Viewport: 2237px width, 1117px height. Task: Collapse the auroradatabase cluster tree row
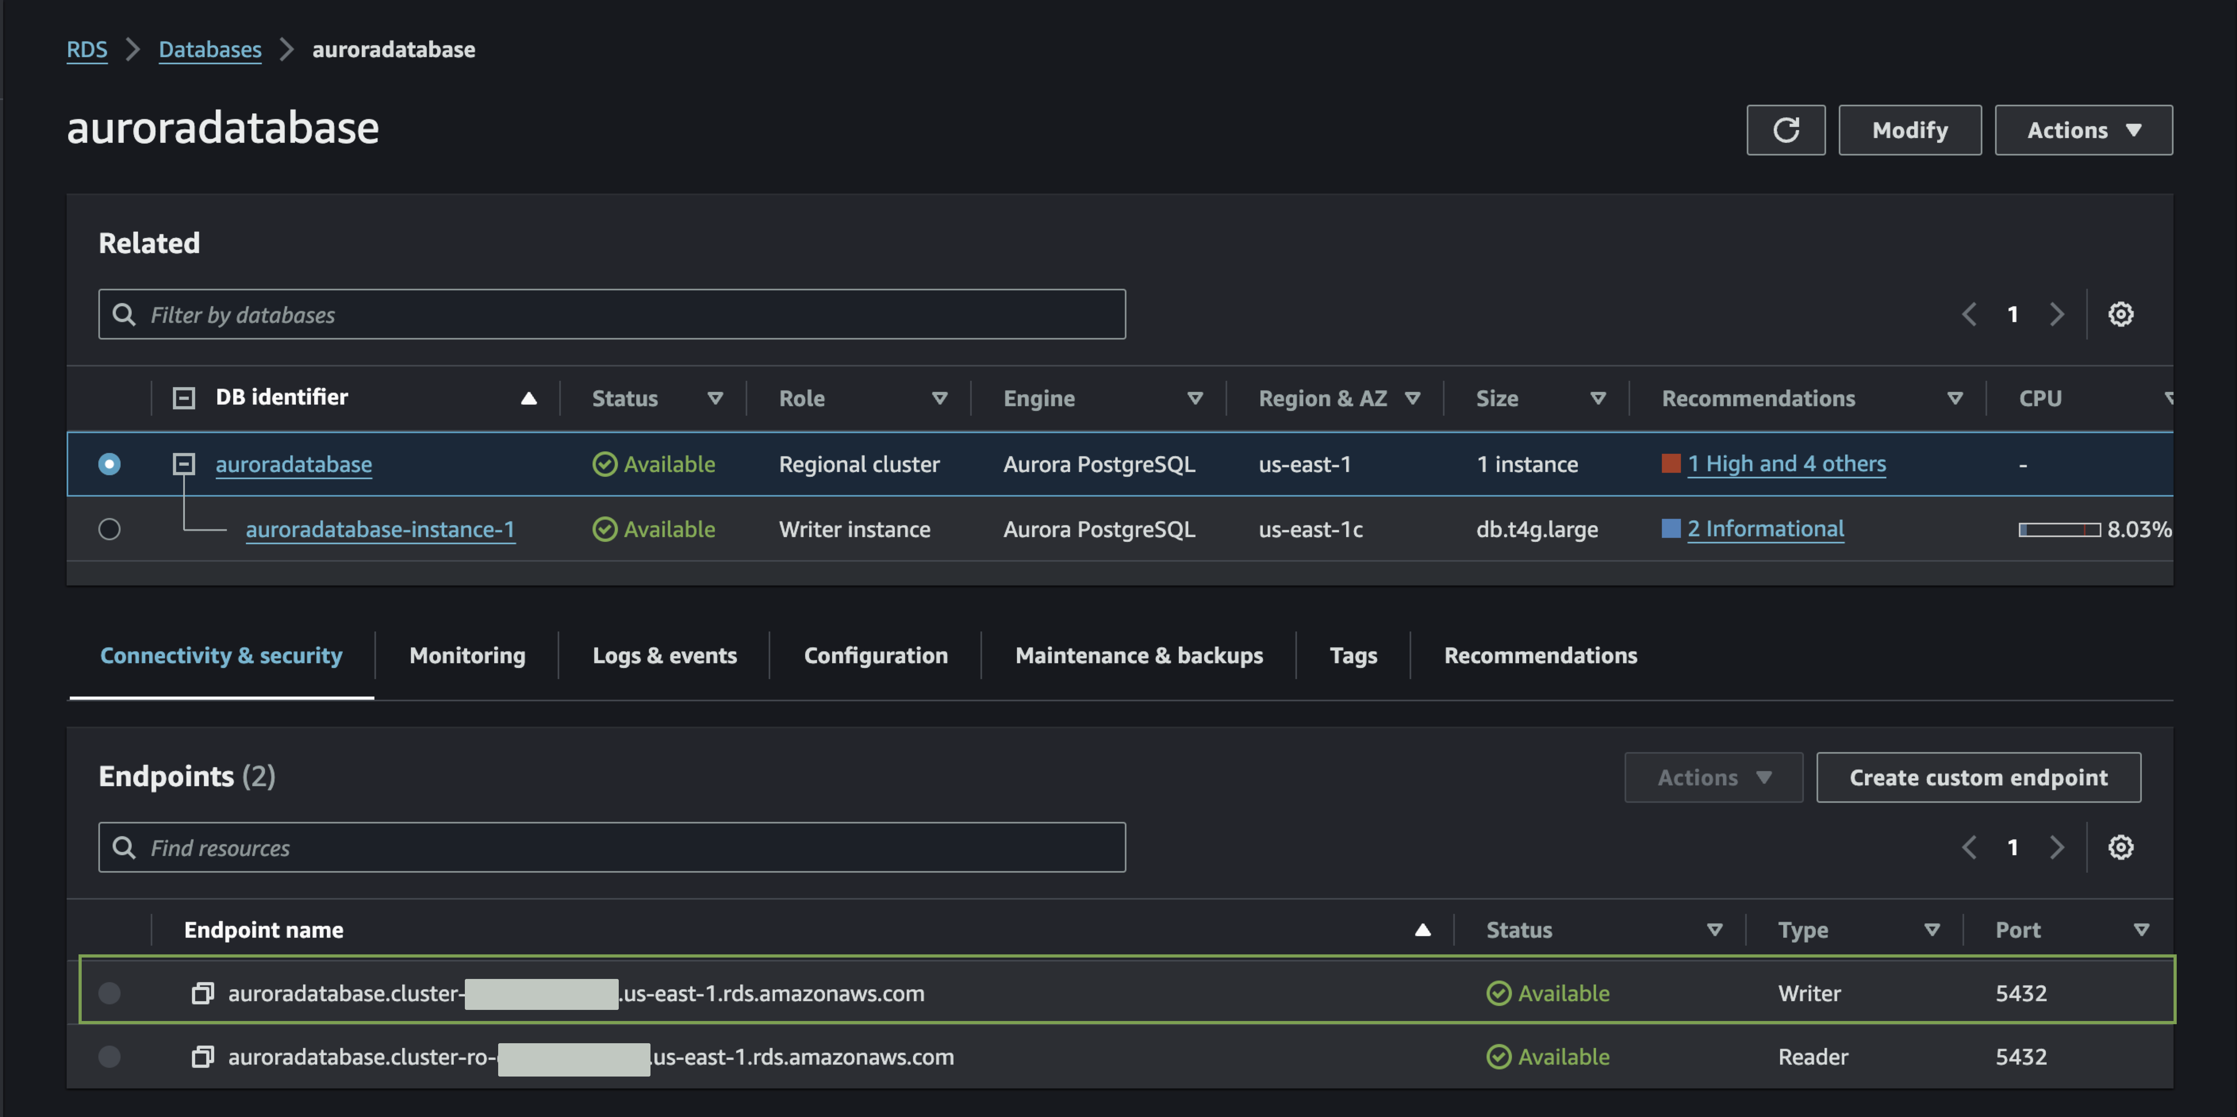click(183, 464)
